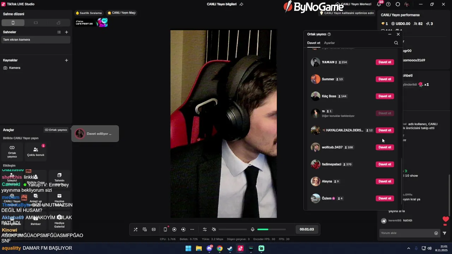Click the phone orientation icon with red dot

(165, 229)
